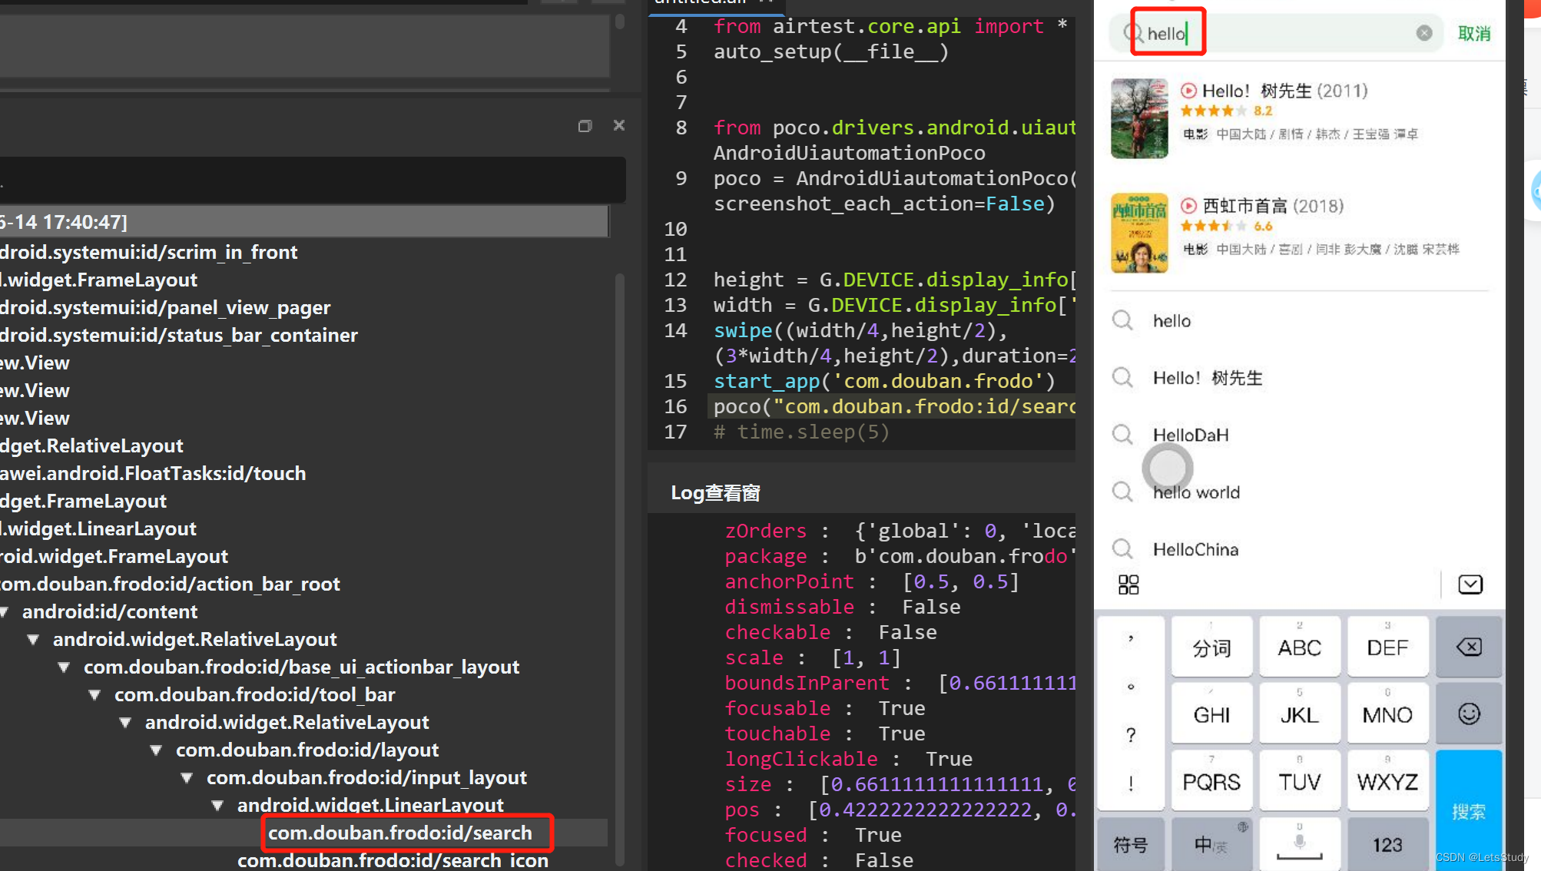Tap the question mark punctuation key
The image size is (1541, 871).
(1130, 735)
